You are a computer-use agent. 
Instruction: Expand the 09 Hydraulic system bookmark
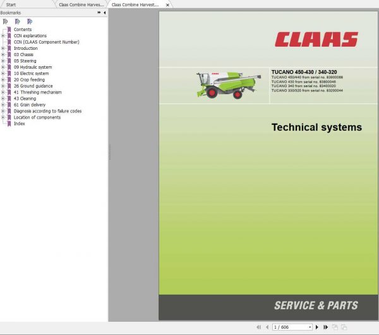coord(3,67)
